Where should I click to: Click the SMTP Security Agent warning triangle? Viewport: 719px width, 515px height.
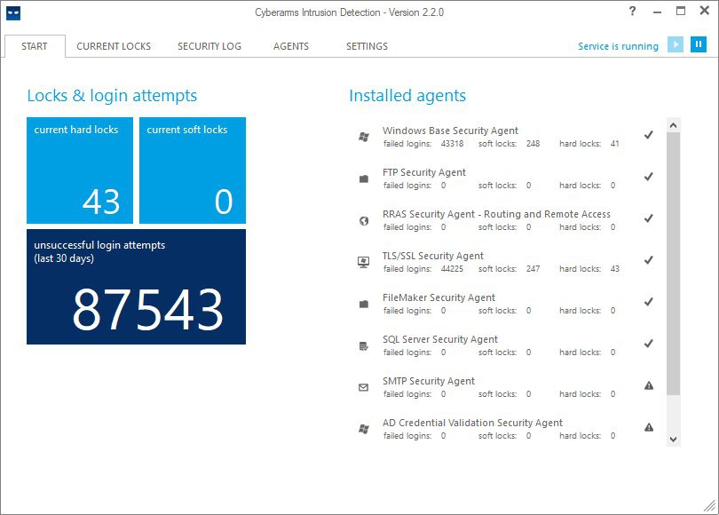(x=649, y=385)
